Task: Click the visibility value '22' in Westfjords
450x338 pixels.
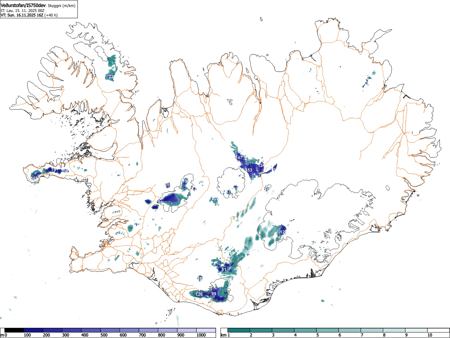Action: pos(111,76)
